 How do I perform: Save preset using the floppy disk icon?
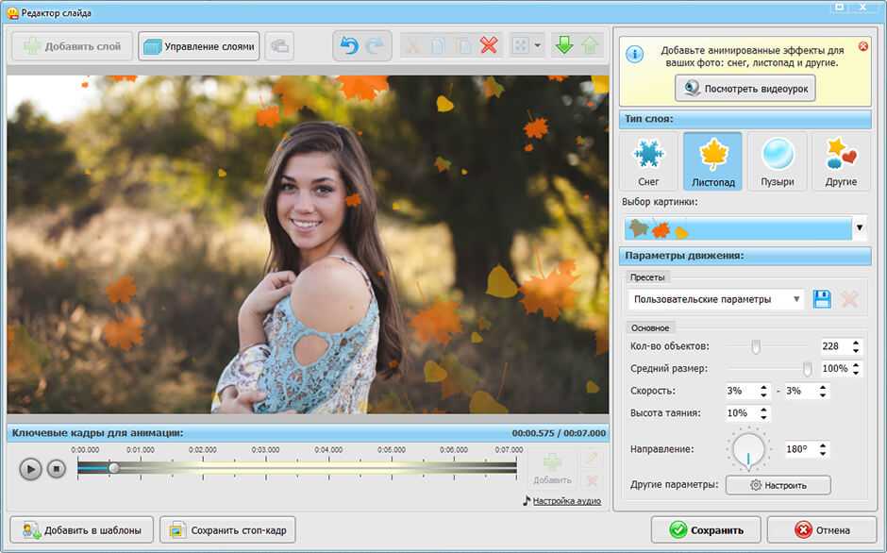(x=822, y=299)
